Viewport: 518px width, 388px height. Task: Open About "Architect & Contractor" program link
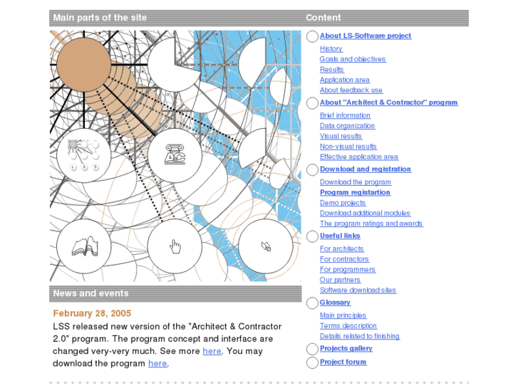388,103
